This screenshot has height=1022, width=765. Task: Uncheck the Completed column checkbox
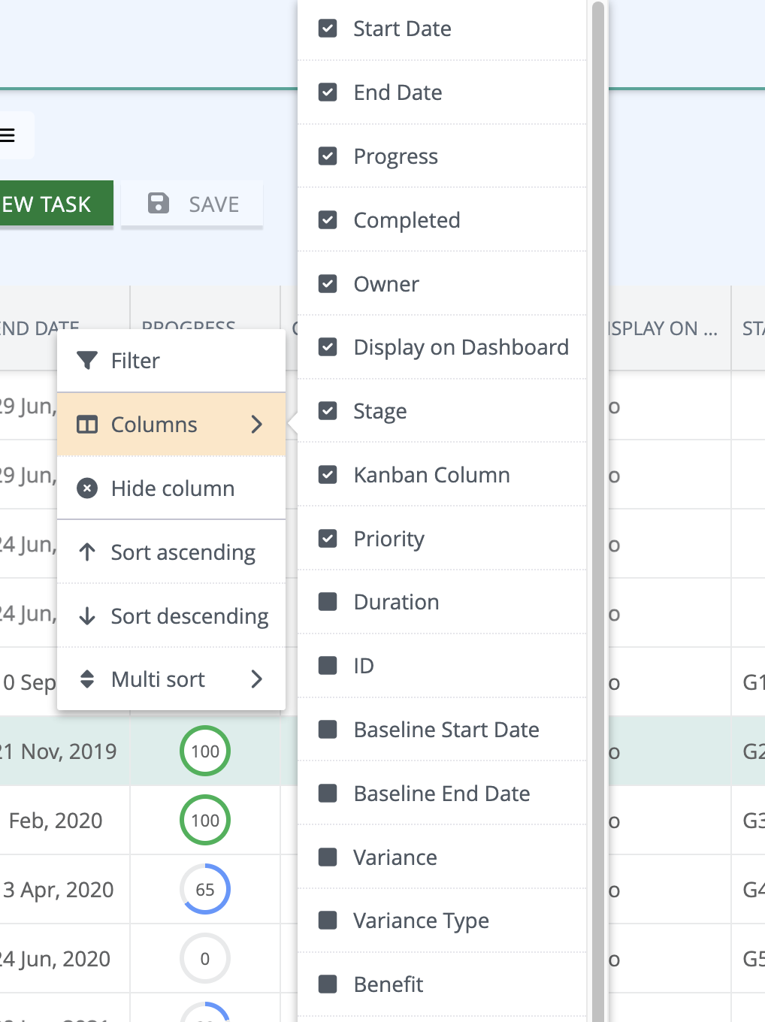(x=328, y=220)
